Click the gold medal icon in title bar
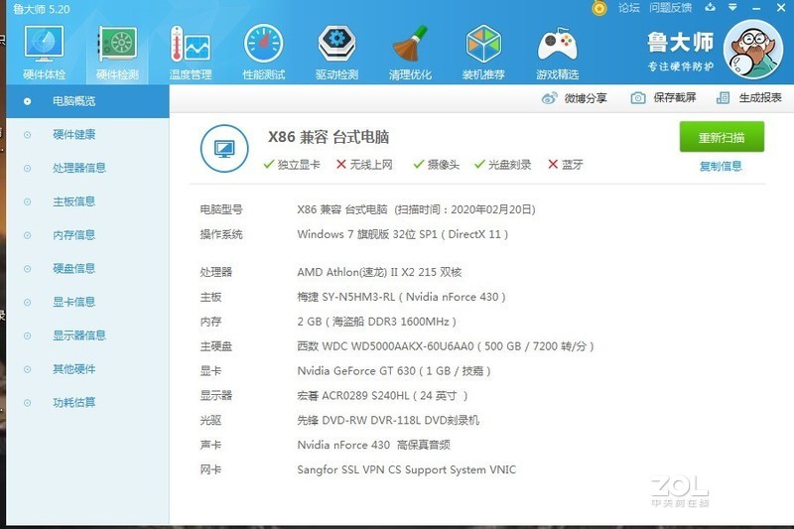 coord(599,8)
